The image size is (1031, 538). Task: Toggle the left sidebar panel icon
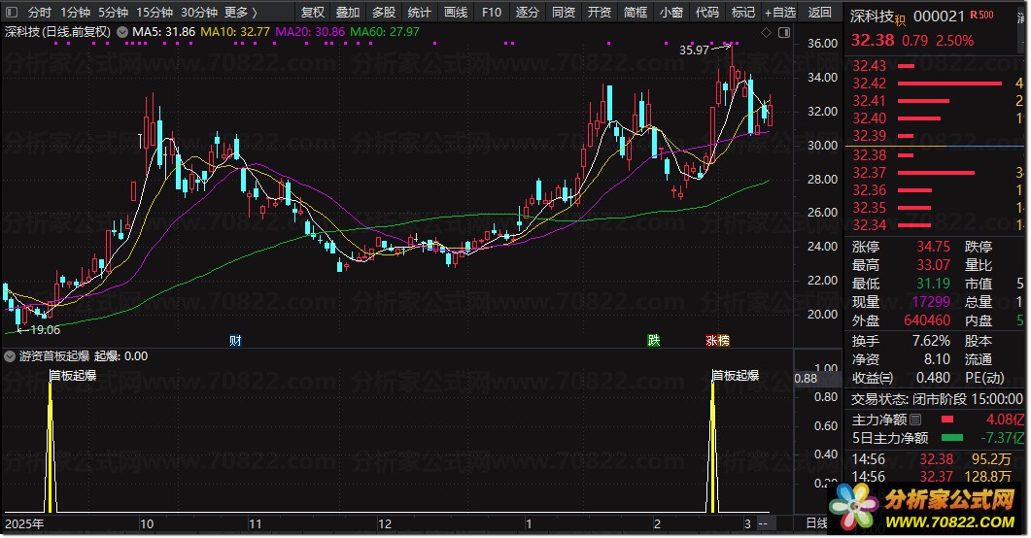(12, 13)
